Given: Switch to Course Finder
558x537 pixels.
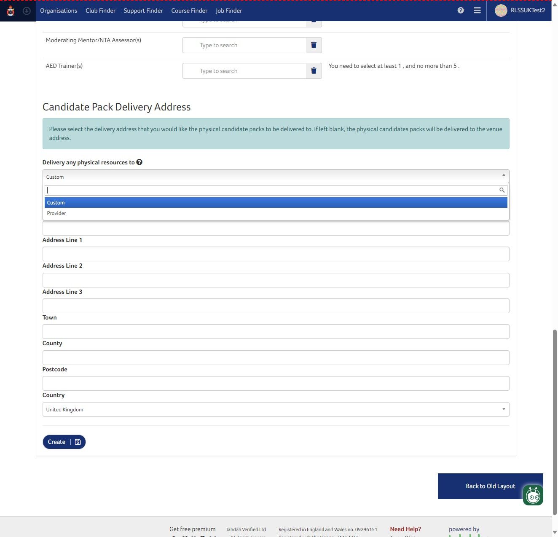Looking at the screenshot, I should tap(189, 11).
